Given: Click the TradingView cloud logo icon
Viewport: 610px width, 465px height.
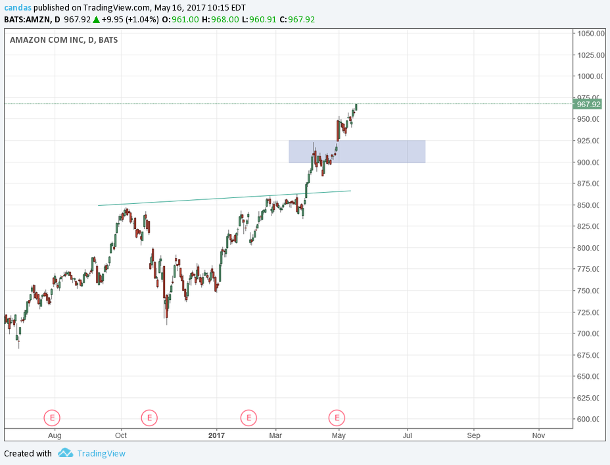Looking at the screenshot, I should point(65,453).
